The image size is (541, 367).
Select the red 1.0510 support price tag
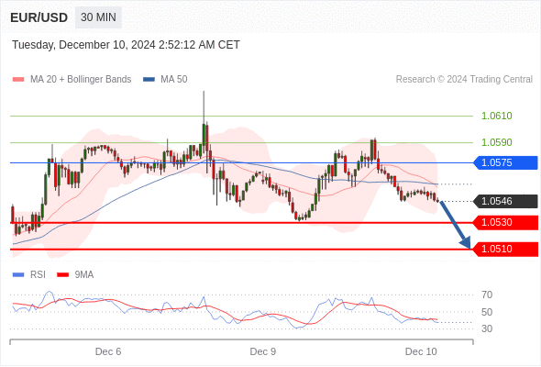point(505,249)
